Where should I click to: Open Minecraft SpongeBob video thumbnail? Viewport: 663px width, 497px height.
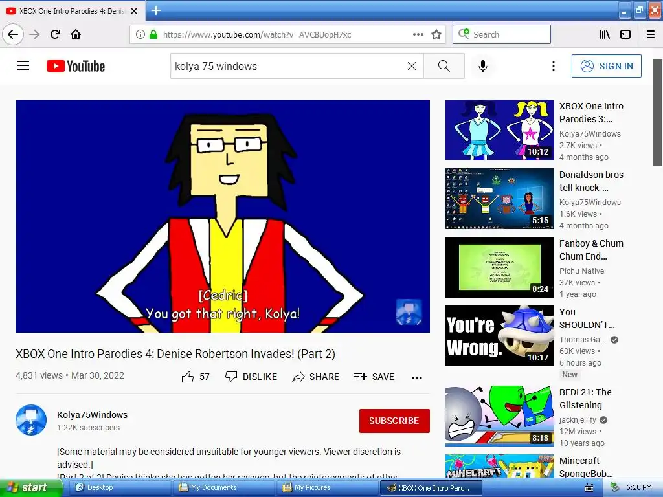[x=499, y=466]
